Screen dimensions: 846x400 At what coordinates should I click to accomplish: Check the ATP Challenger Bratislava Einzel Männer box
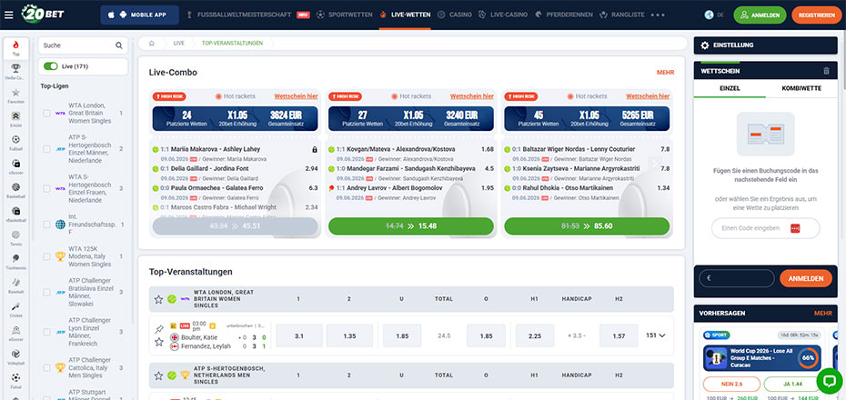(47, 292)
